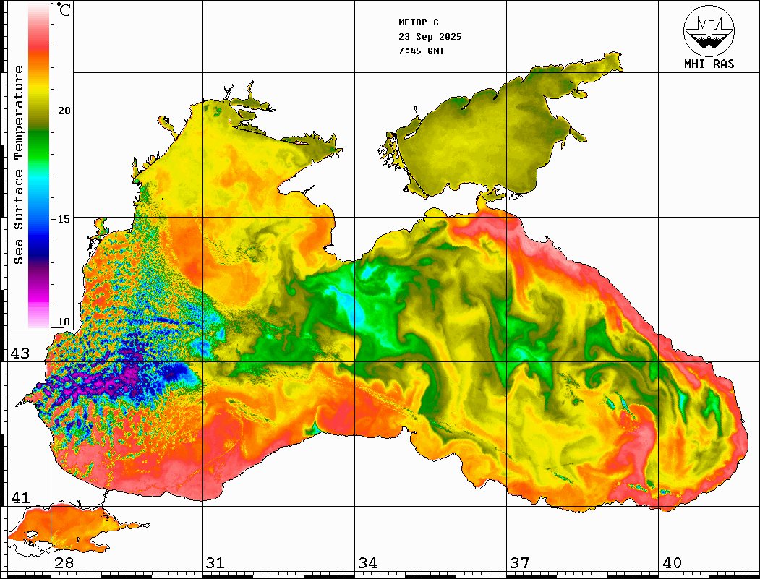Viewport: 760px width, 579px height.
Task: Click the °C unit symbol above the scale
Action: coord(64,11)
